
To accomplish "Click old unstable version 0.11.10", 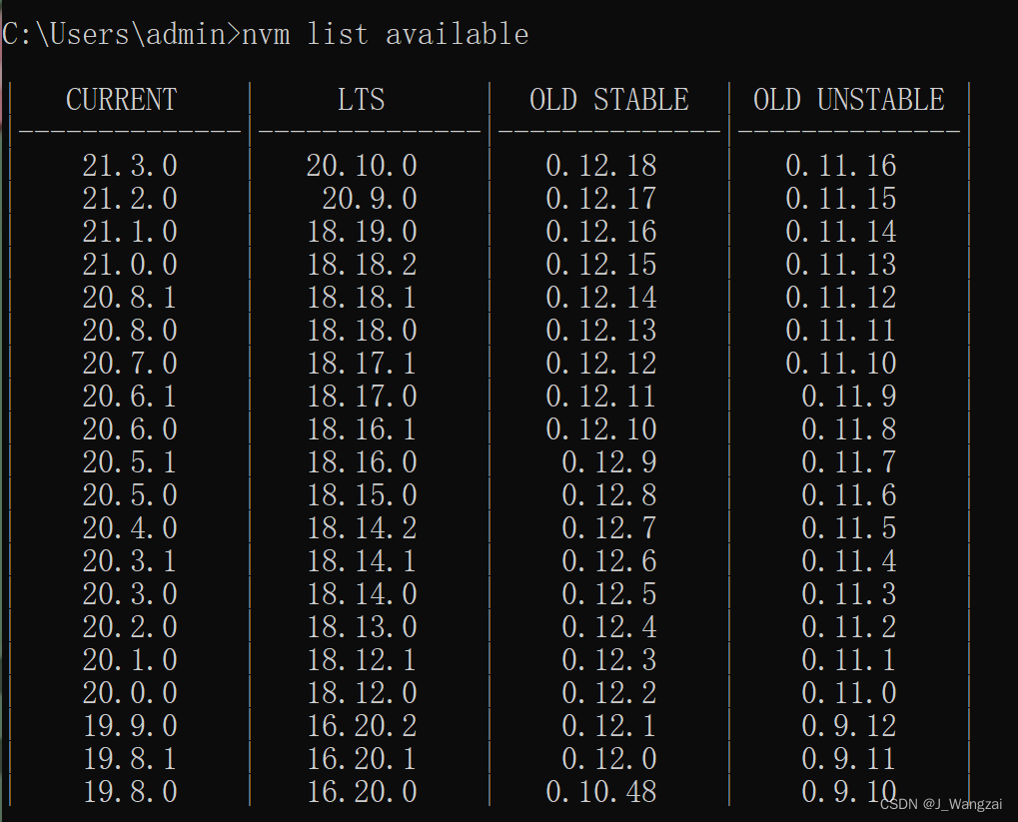I will 841,363.
